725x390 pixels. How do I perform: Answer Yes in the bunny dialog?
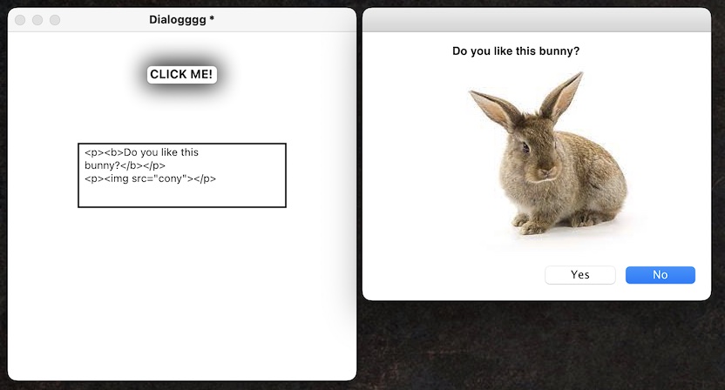(x=579, y=275)
